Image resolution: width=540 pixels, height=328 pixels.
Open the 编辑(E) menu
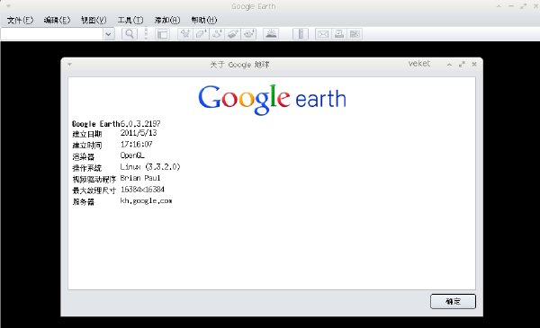[57, 20]
